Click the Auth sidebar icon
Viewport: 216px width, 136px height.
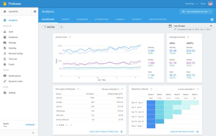tap(5, 32)
